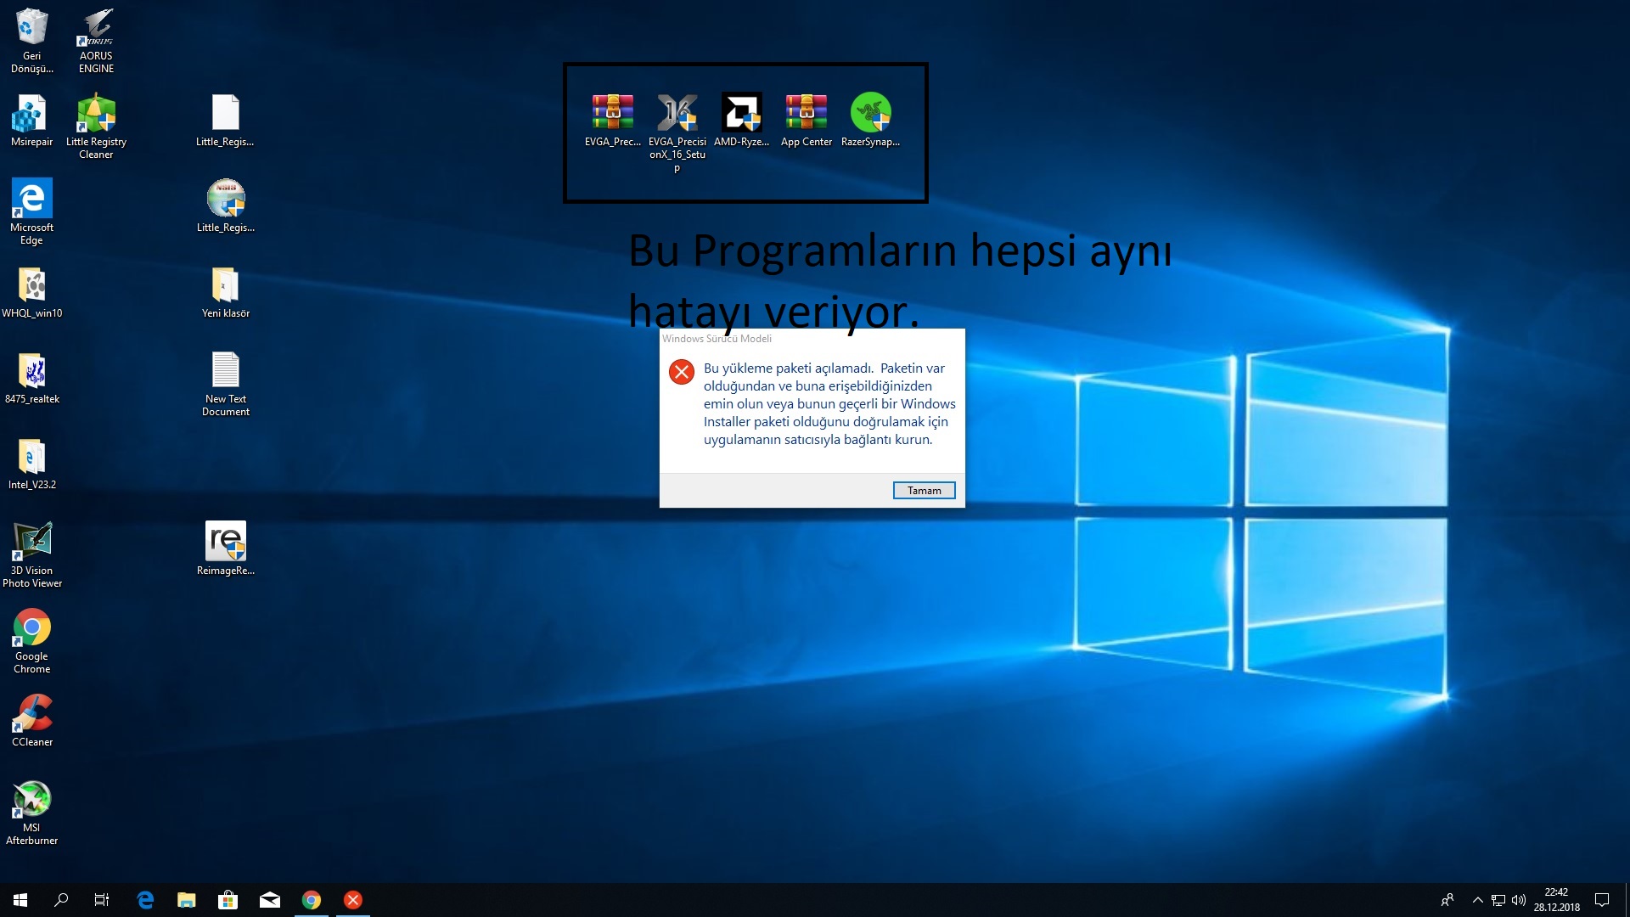Image resolution: width=1630 pixels, height=917 pixels.
Task: Select the Little Registry Cleaner shortcut
Action: tap(96, 125)
